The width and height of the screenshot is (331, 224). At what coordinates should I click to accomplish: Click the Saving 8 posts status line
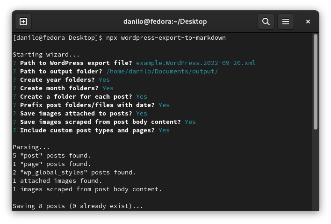[78, 206]
